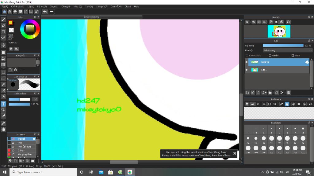Click the brush size value field 25
The image size is (314, 176).
(x=36, y=99)
